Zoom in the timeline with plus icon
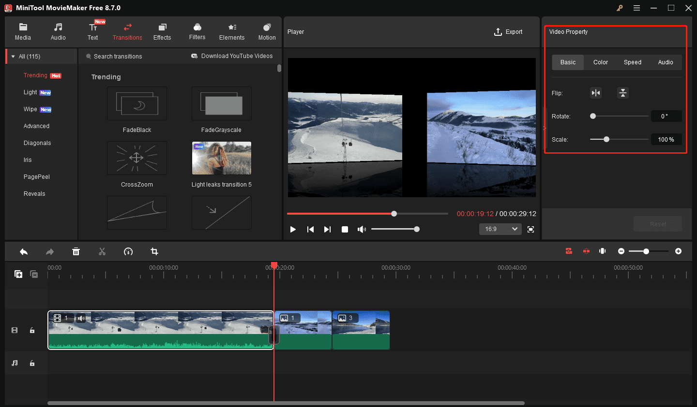 678,251
